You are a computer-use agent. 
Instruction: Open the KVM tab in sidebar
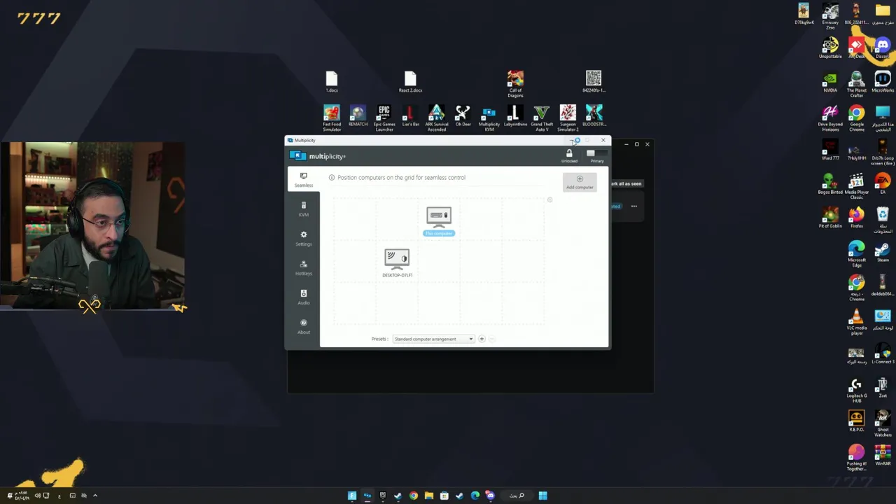[x=303, y=209]
